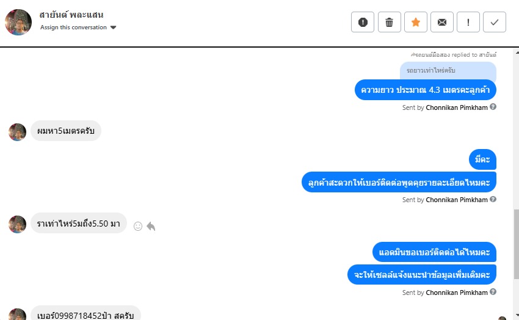Mark conversation as spam icon

pyautogui.click(x=363, y=22)
